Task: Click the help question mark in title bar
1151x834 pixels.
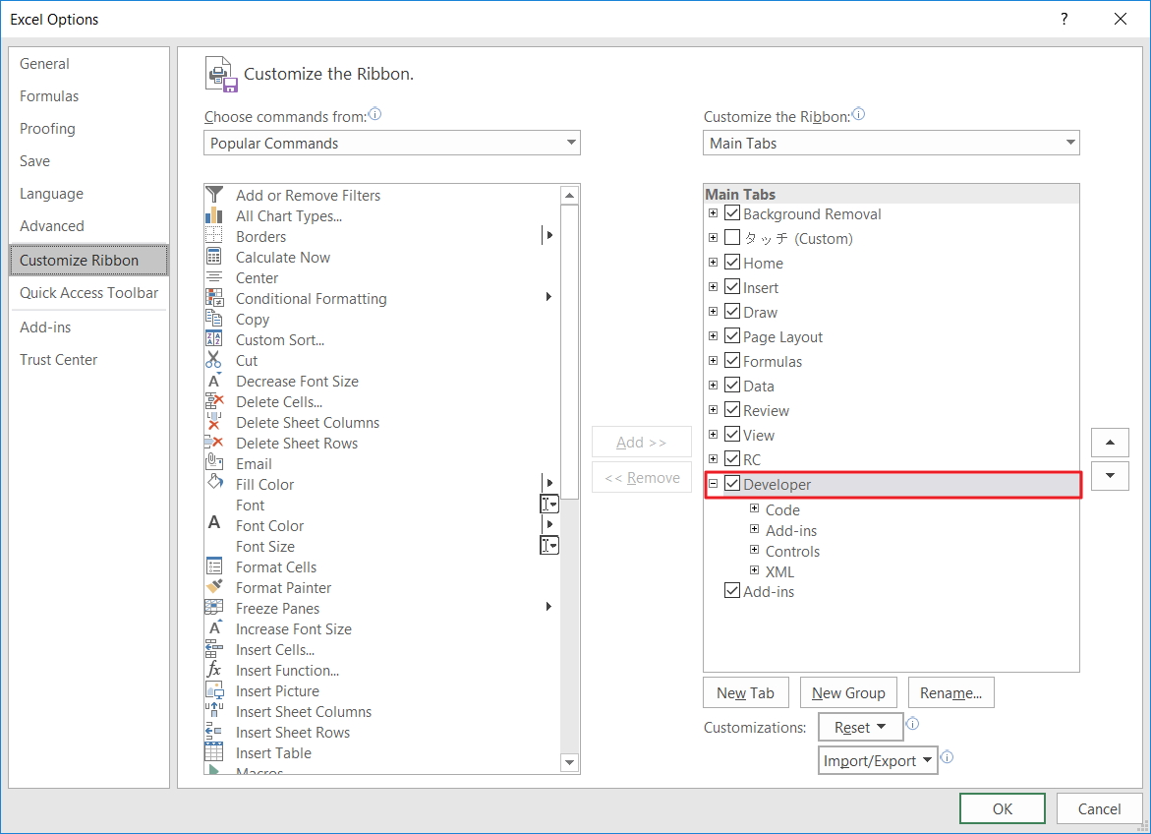Action: tap(1065, 19)
